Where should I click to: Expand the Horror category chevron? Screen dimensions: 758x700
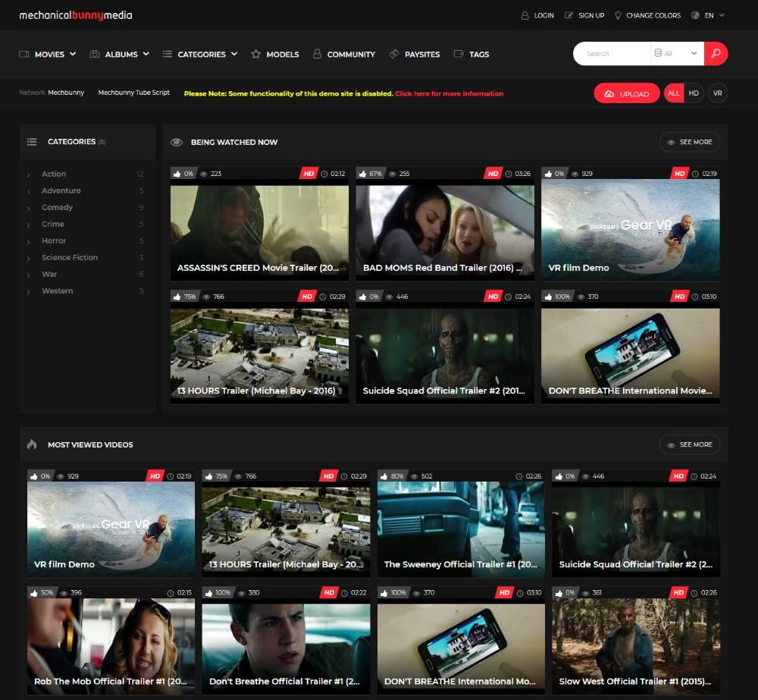pos(29,241)
